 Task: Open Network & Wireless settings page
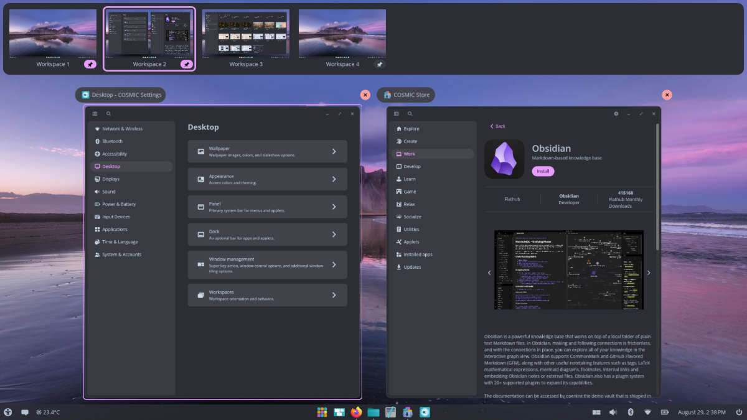131,129
